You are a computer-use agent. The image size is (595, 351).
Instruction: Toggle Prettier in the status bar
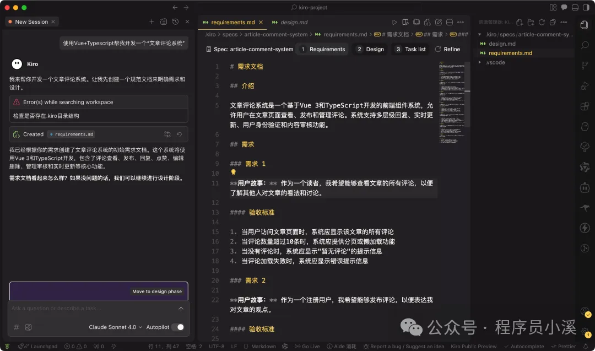(x=566, y=347)
